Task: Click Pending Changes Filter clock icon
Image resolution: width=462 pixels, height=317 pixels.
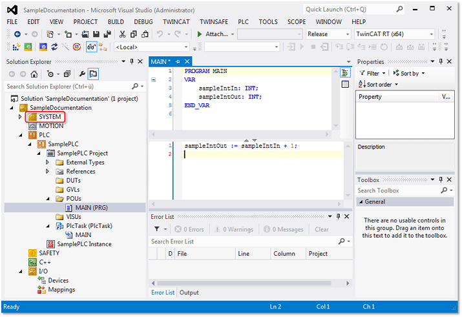Action: click(50, 74)
